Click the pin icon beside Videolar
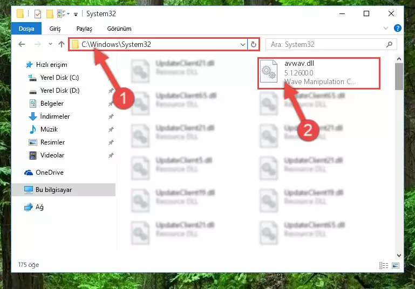This screenshot has height=289, width=415. [x=111, y=155]
